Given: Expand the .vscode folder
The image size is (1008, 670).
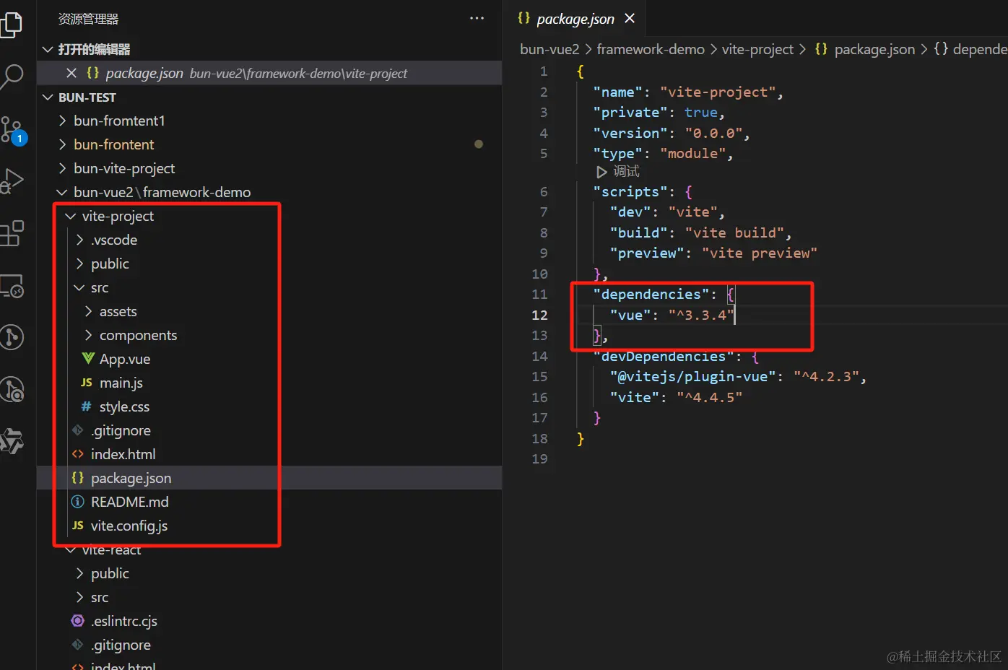Looking at the screenshot, I should (79, 240).
